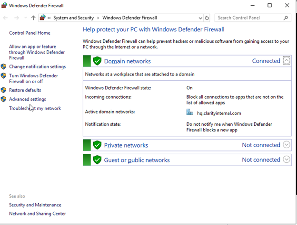Go back using the back arrow
Image resolution: width=297 pixels, height=225 pixels.
coord(6,18)
